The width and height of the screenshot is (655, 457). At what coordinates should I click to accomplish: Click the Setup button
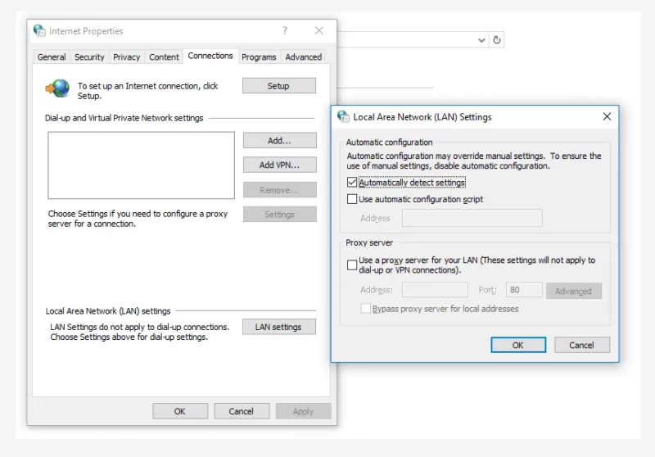tap(279, 86)
